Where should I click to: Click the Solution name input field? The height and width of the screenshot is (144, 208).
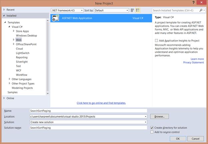tap(88, 128)
